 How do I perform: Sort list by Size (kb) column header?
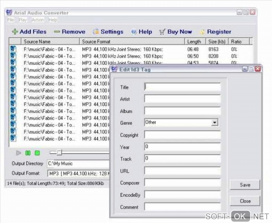point(217,41)
